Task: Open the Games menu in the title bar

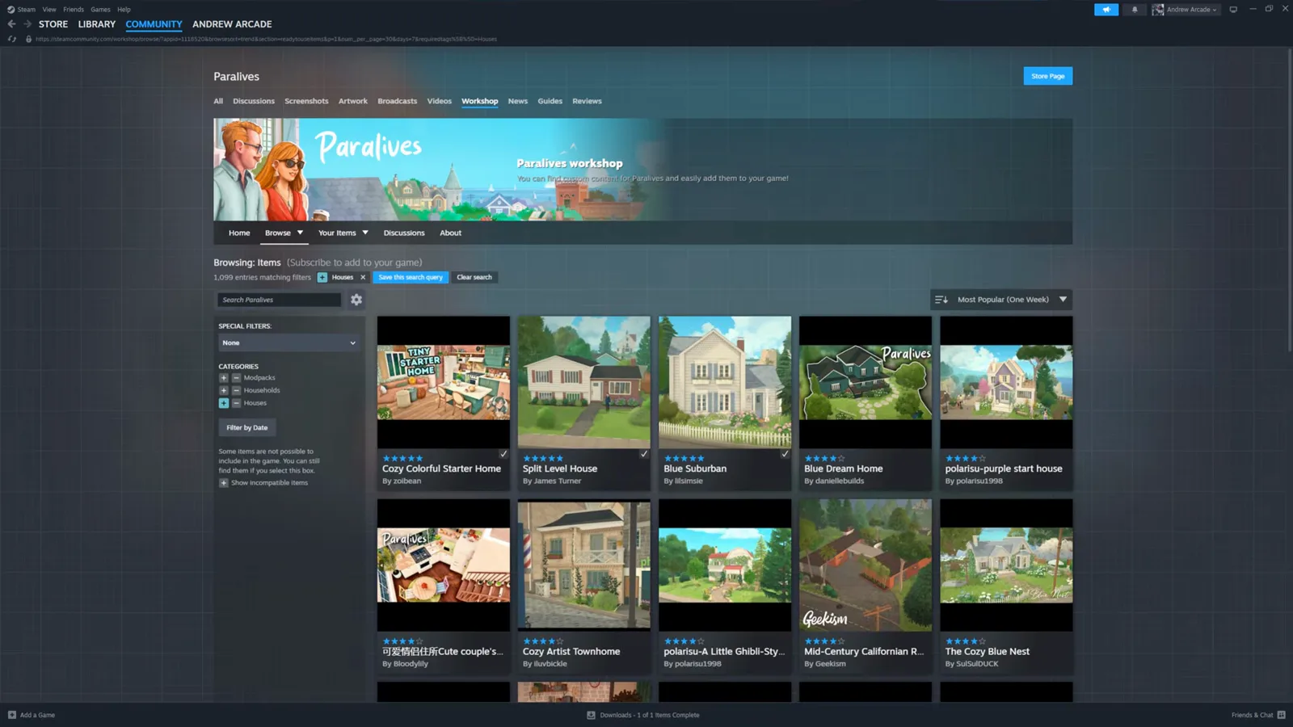Action: click(100, 10)
